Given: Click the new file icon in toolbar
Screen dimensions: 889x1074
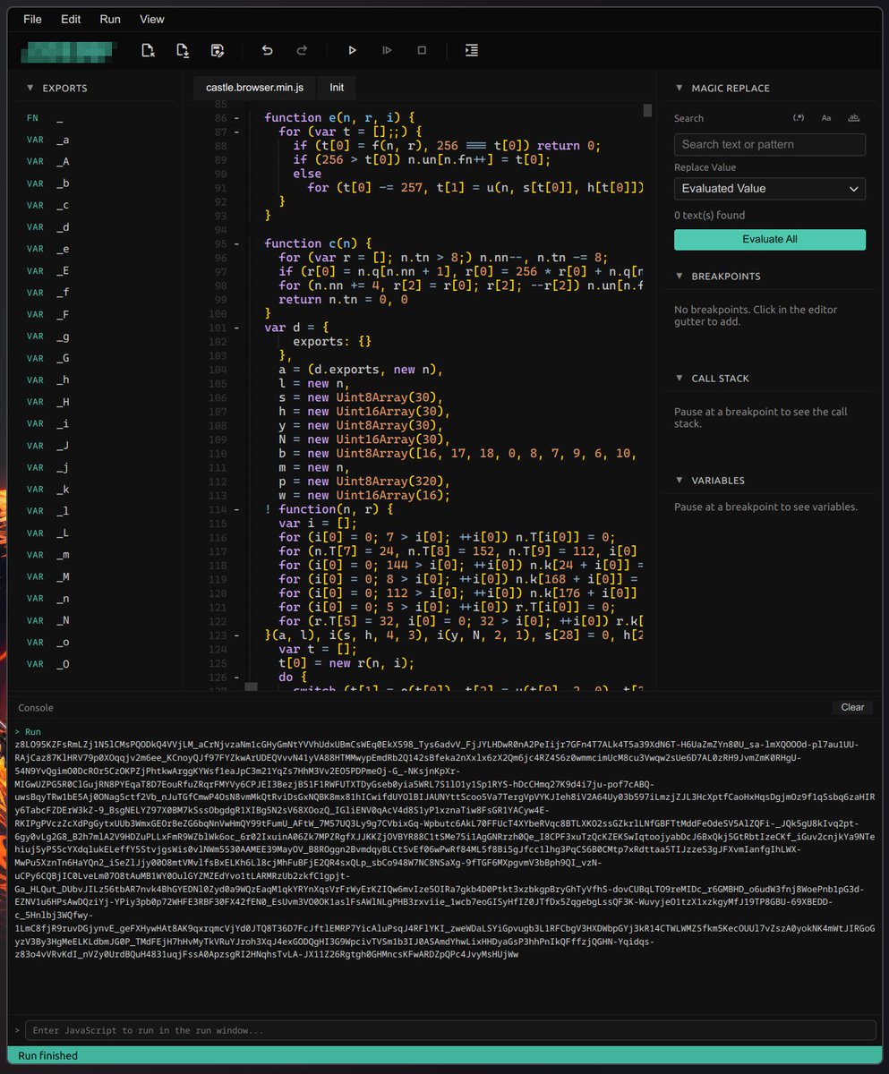Looking at the screenshot, I should pos(149,50).
